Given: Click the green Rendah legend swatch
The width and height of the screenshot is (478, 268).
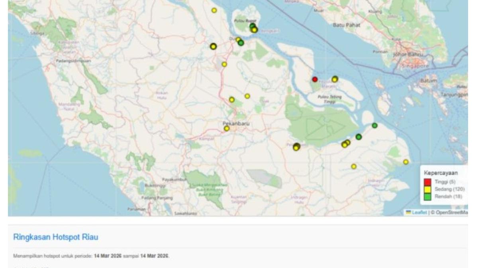Looking at the screenshot, I should tap(428, 197).
